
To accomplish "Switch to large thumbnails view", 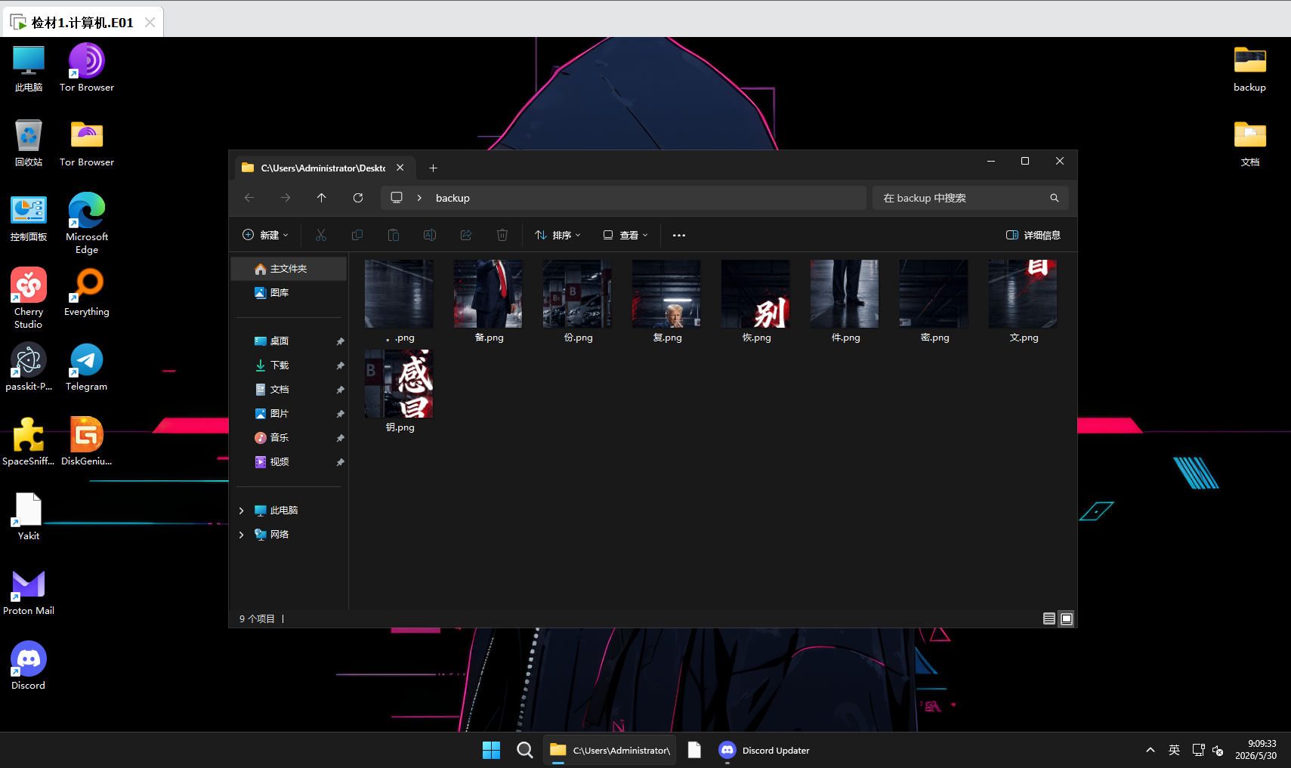I will coord(1067,618).
